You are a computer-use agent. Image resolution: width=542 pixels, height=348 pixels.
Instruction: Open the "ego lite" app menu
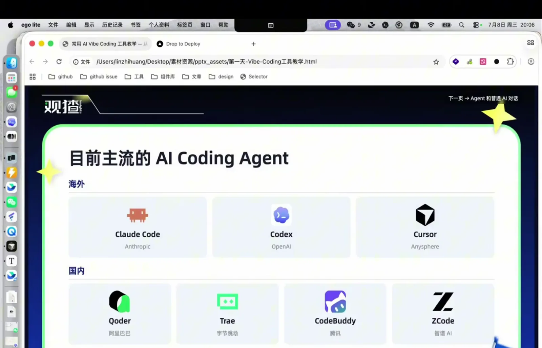click(31, 25)
